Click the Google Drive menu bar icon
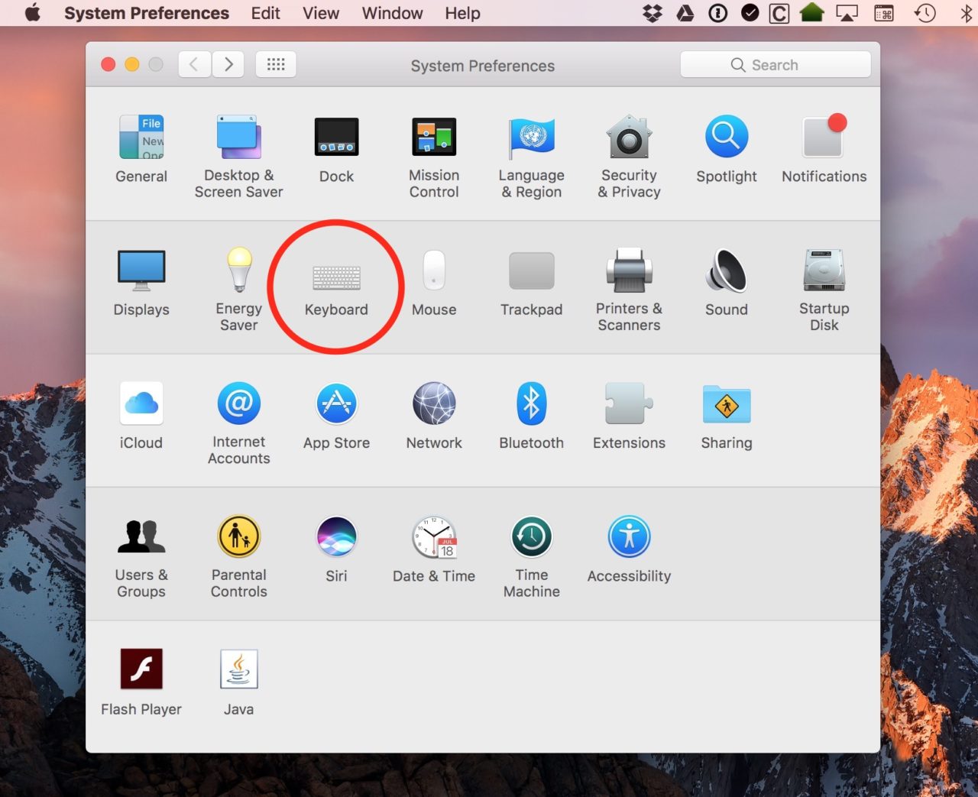 [x=685, y=13]
